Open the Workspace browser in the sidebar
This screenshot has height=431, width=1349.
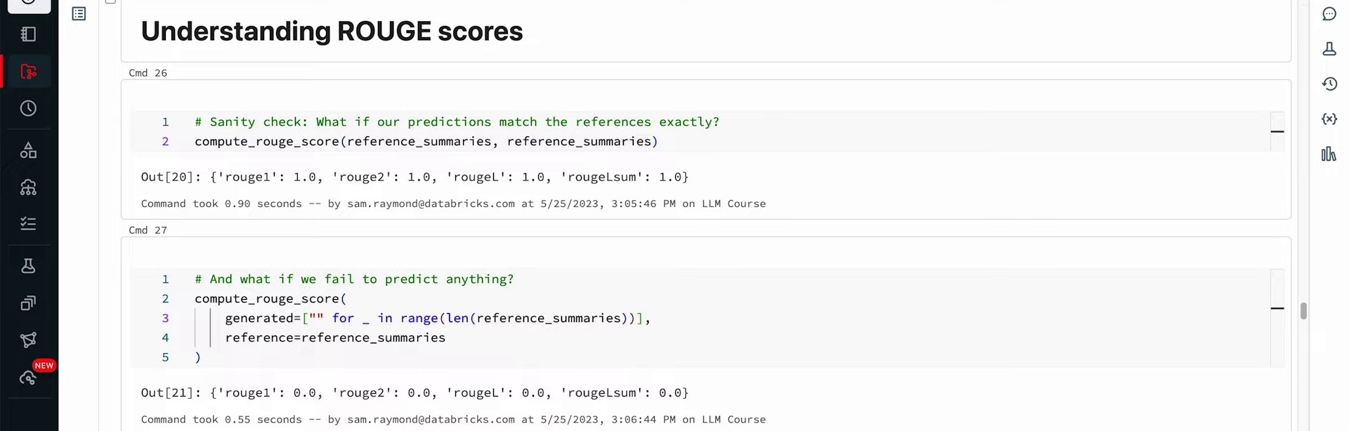(29, 34)
